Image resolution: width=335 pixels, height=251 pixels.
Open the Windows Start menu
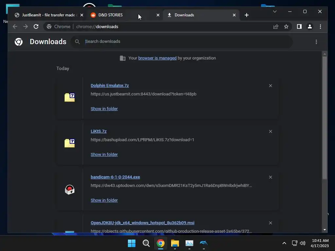(x=132, y=243)
